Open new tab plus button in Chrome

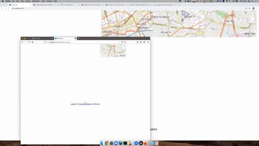180,5
